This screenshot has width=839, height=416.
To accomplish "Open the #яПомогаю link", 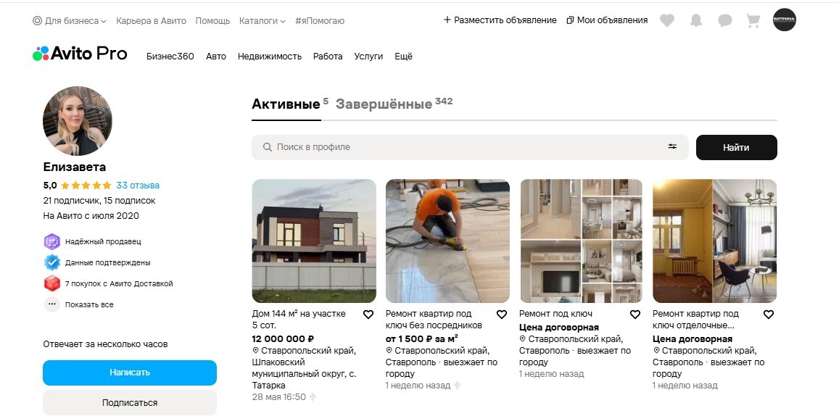I will point(320,21).
